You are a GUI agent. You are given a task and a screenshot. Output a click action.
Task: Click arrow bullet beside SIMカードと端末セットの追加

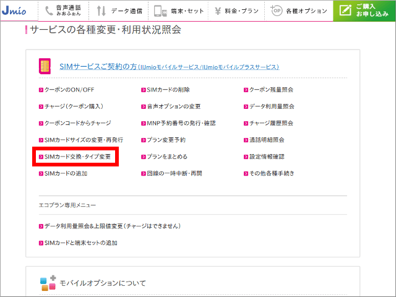click(x=41, y=243)
